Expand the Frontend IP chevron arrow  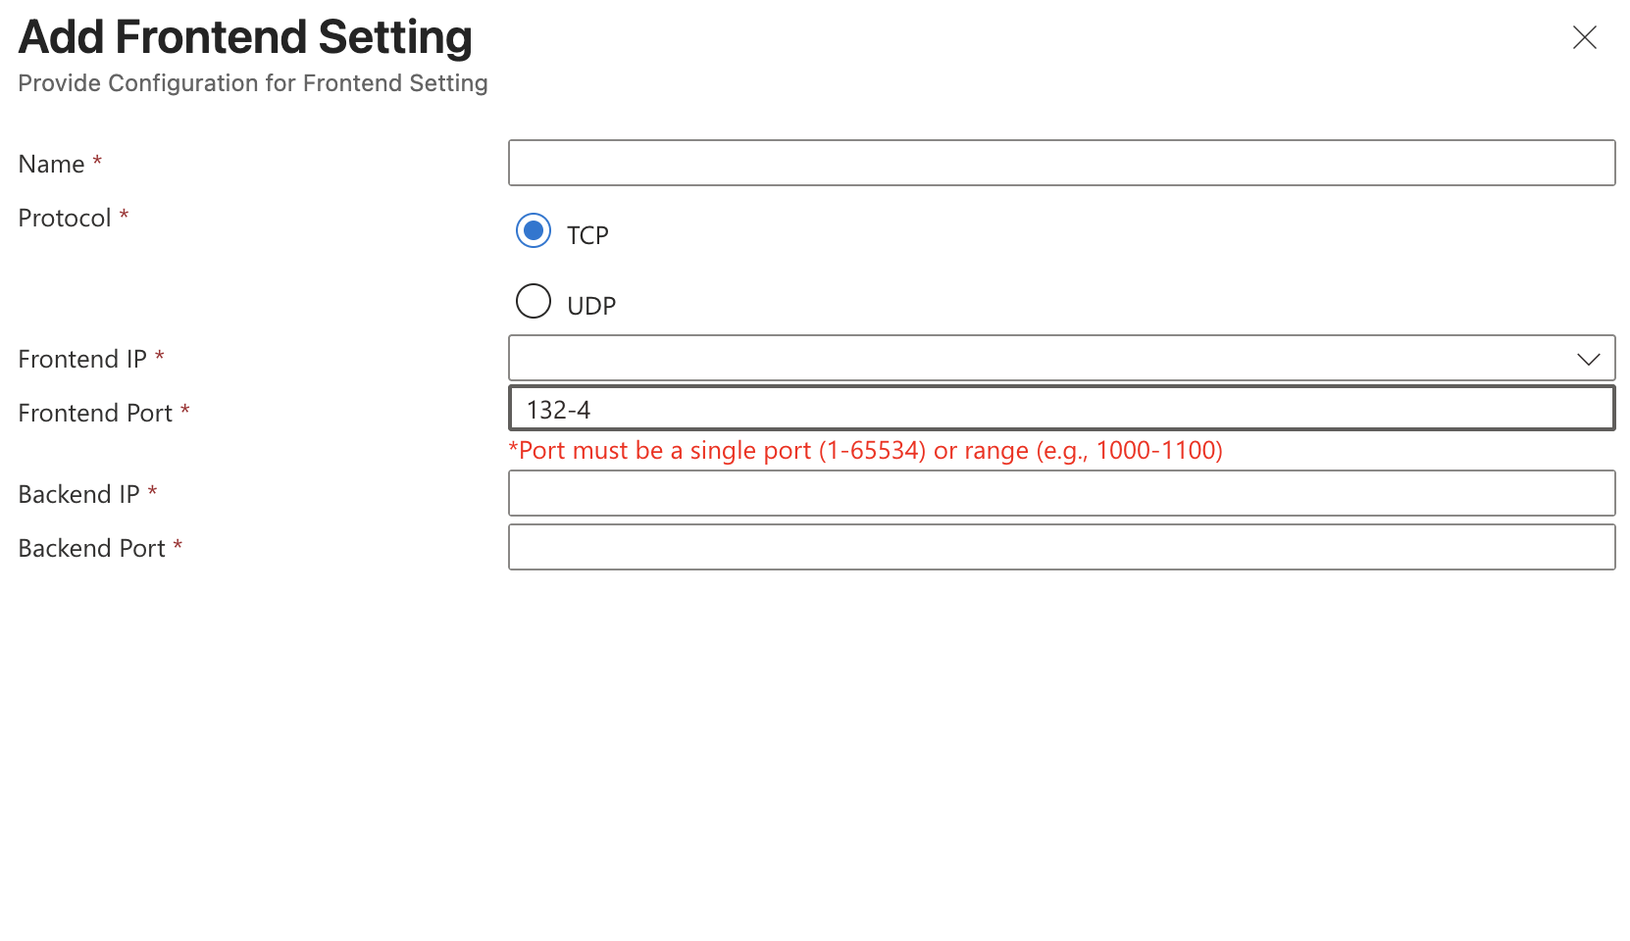(1588, 360)
